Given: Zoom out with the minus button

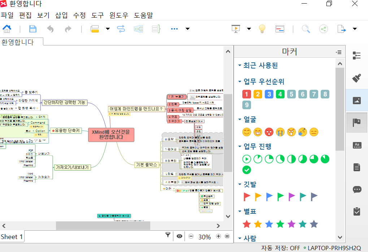Looking at the screenshot, I should 191,236.
